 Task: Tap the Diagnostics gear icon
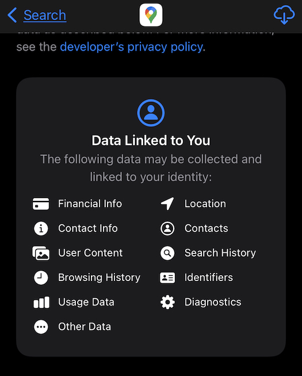pyautogui.click(x=167, y=302)
